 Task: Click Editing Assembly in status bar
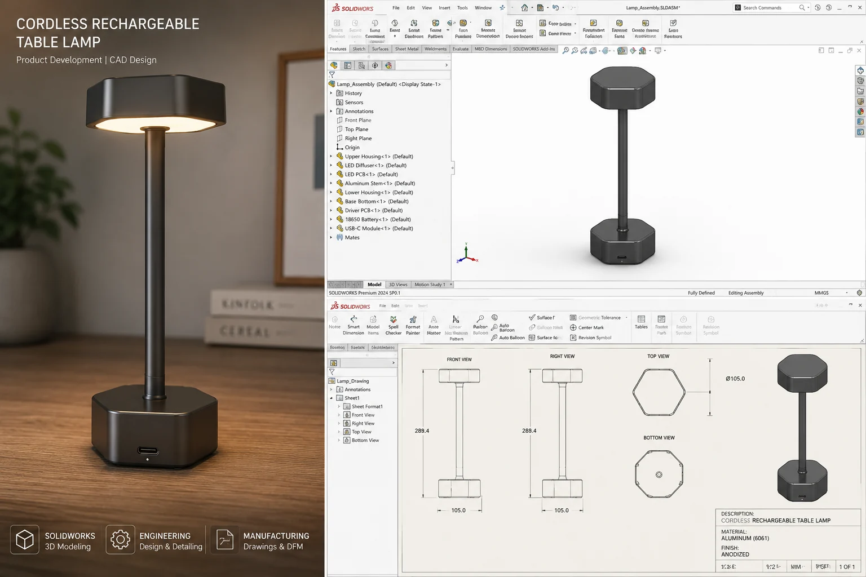(x=746, y=293)
